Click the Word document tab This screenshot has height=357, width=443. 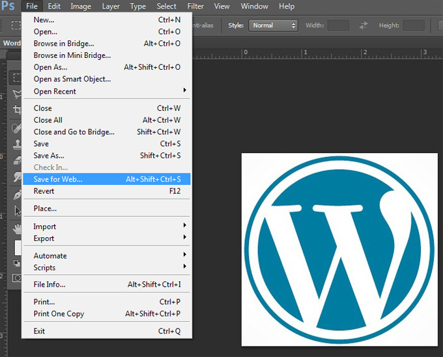(x=11, y=43)
